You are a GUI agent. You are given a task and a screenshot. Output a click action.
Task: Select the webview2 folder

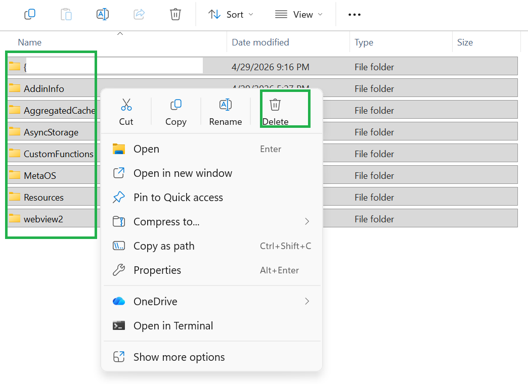pyautogui.click(x=43, y=219)
